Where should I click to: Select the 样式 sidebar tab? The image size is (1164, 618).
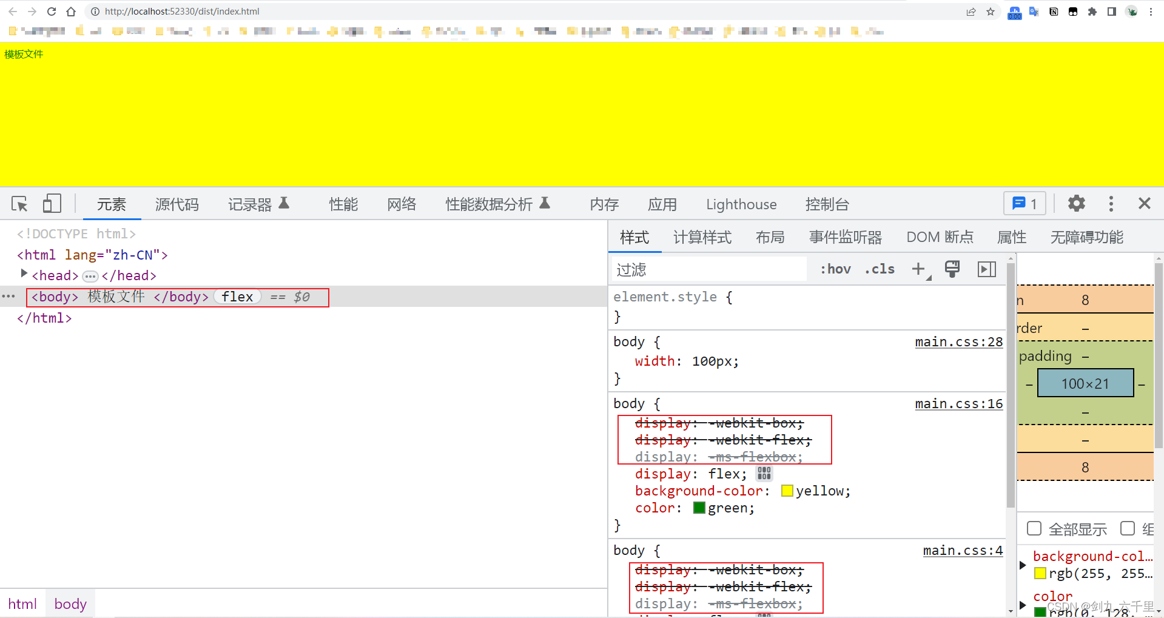(634, 237)
